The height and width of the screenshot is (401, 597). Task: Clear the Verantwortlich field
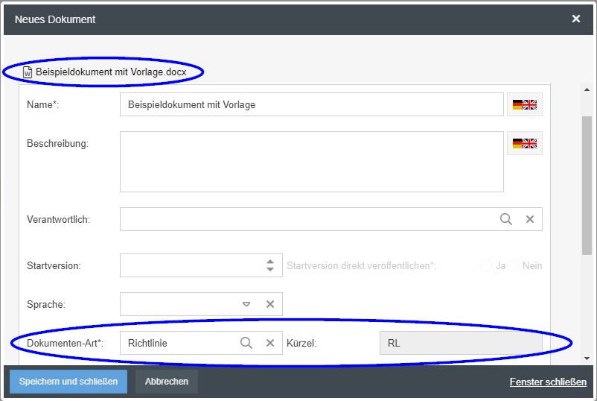tap(530, 219)
